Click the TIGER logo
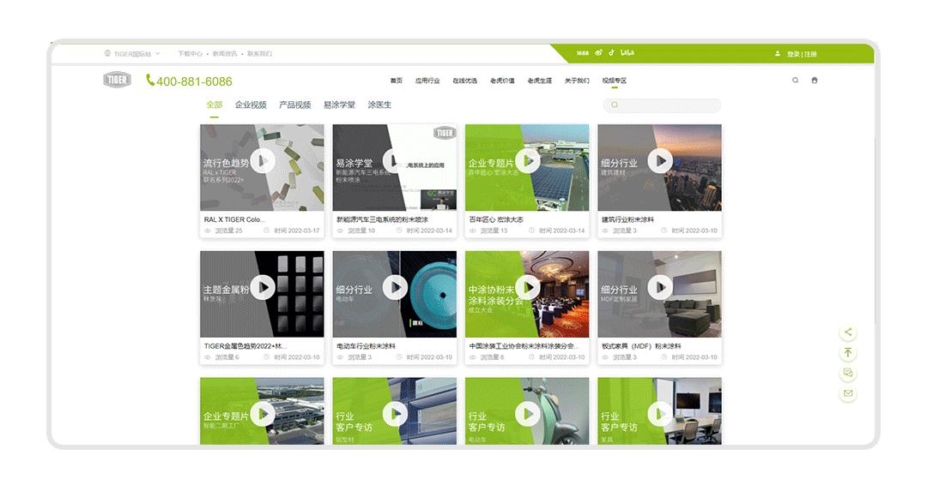This screenshot has height=479, width=927. (118, 81)
